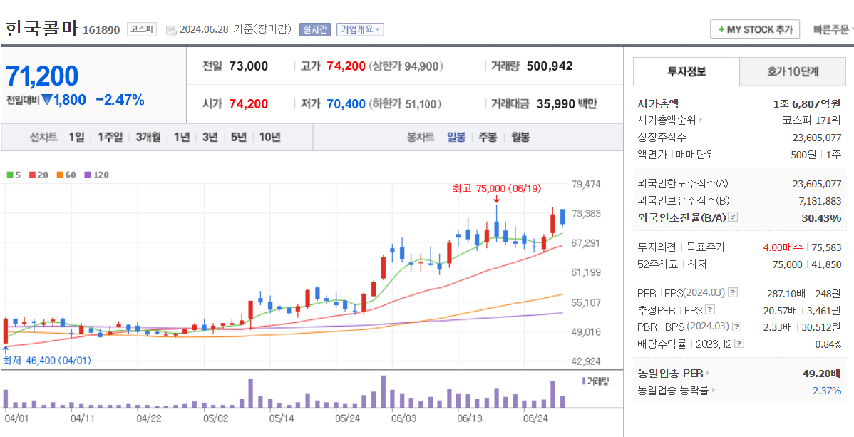Click the -2.47% change value
Viewport: 854px width, 437px height.
pos(120,101)
